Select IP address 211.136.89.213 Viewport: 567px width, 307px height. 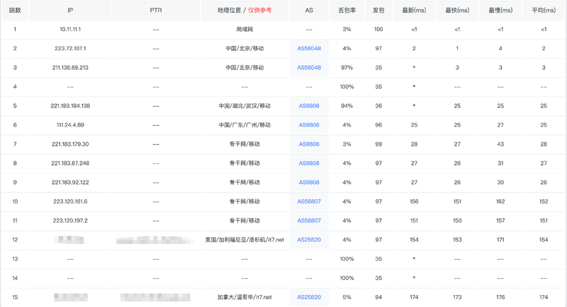(70, 67)
